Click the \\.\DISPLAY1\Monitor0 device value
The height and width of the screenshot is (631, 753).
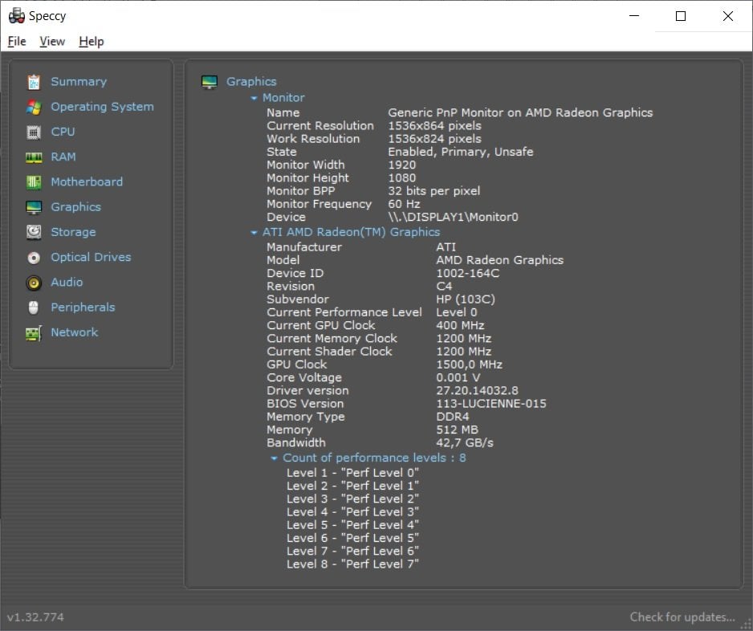(x=454, y=217)
